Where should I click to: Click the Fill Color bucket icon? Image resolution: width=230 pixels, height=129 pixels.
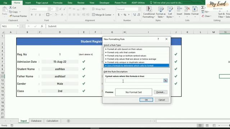pyautogui.click(x=56, y=15)
